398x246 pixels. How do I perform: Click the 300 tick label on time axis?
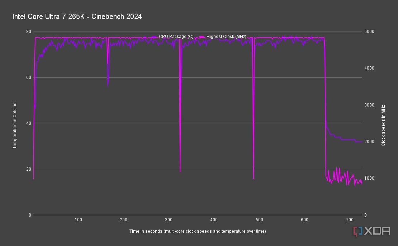(x=169, y=219)
